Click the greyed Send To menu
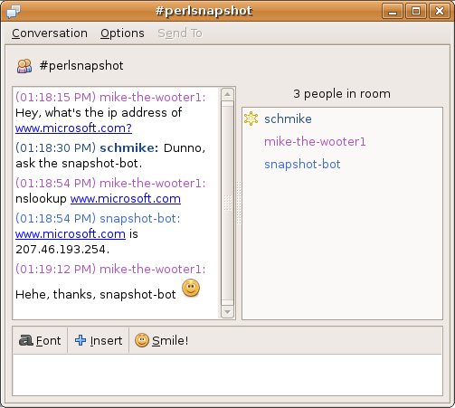455x408 pixels. [180, 33]
